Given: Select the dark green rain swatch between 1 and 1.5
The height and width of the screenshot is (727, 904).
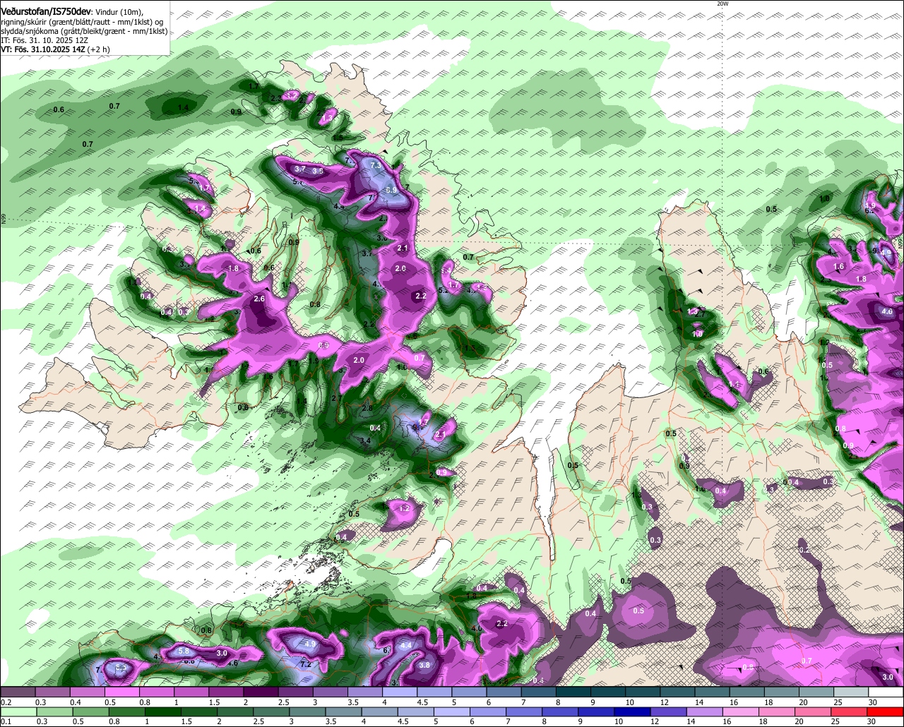Looking at the screenshot, I should click(164, 711).
